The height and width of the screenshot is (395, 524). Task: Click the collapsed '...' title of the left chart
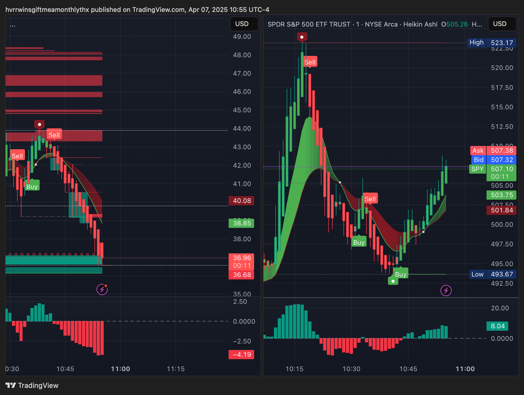(x=13, y=25)
